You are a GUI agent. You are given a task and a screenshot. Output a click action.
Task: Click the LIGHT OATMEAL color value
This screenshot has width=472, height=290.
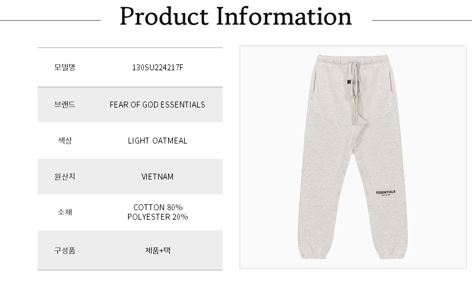tap(157, 141)
